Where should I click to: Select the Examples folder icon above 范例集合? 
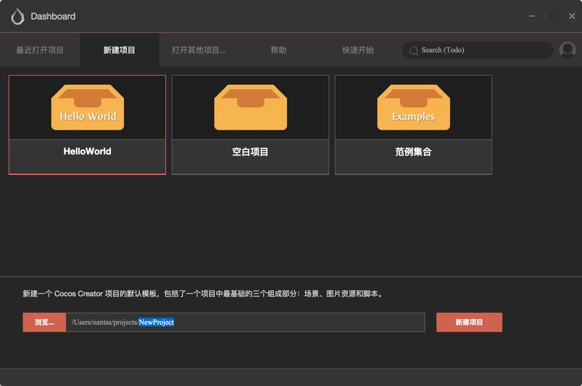click(x=413, y=107)
